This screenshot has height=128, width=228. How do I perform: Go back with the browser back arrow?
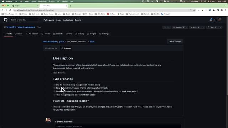(2, 10)
